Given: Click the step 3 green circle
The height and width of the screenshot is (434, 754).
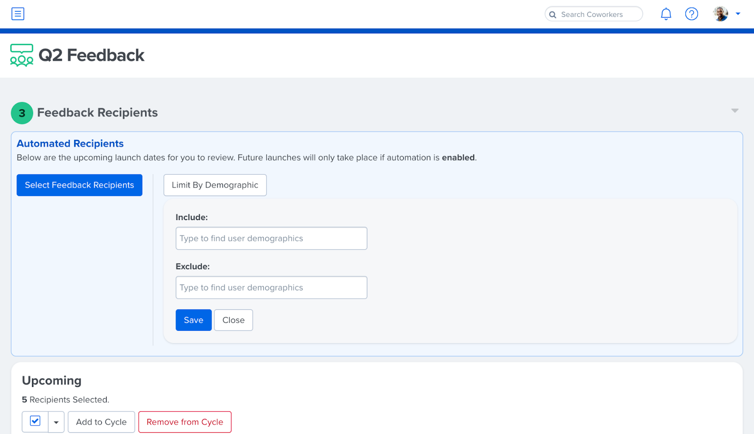Looking at the screenshot, I should tap(22, 113).
